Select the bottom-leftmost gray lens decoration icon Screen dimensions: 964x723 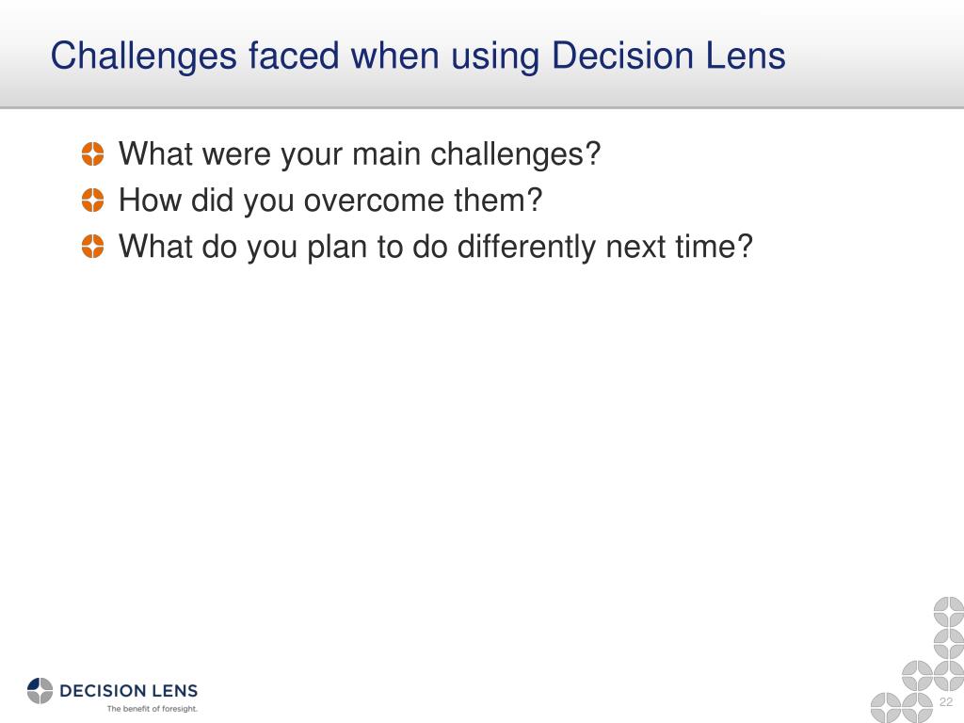click(x=886, y=707)
